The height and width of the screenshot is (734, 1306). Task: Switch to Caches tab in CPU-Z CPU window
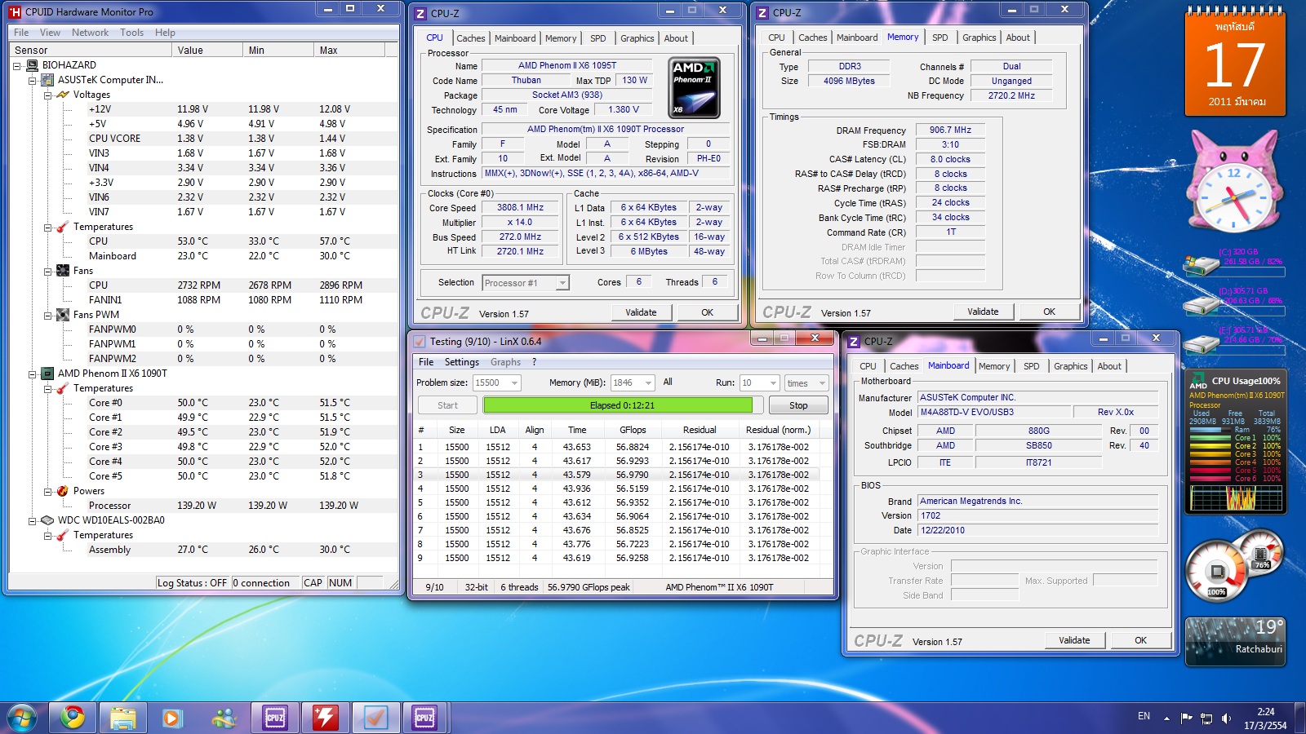[x=471, y=38]
